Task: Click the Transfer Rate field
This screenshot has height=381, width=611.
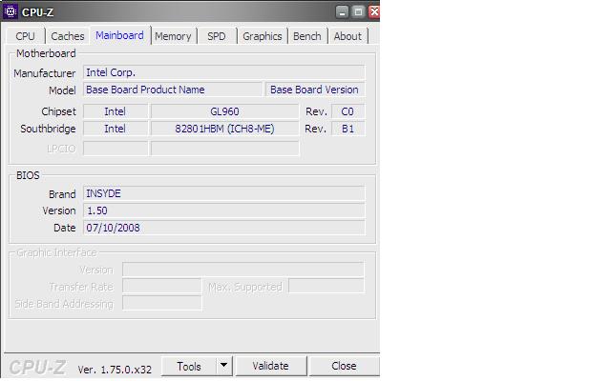Action: click(x=161, y=286)
